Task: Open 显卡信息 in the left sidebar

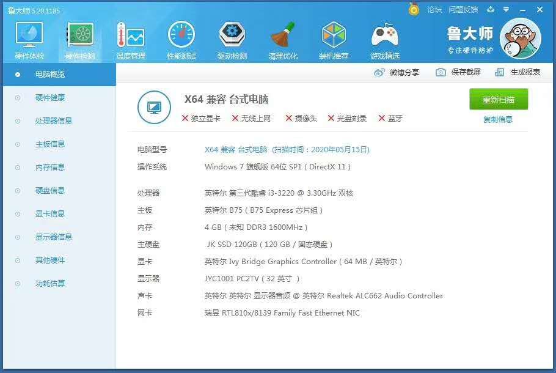Action: tap(50, 214)
